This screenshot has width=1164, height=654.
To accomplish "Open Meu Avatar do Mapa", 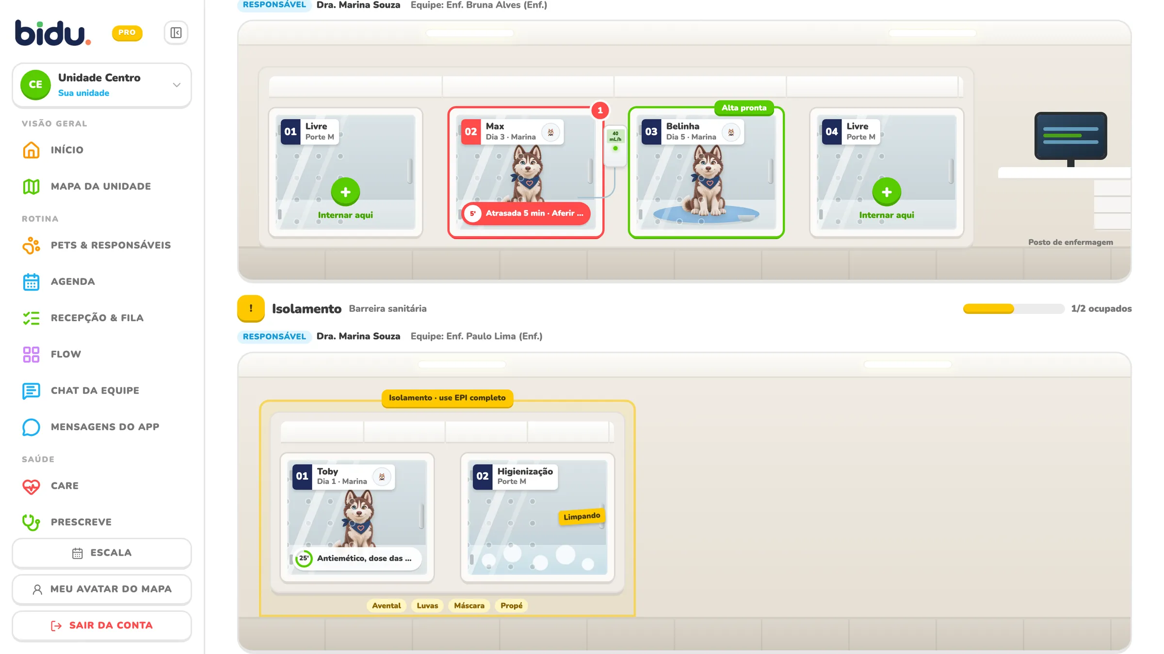I will (x=102, y=589).
